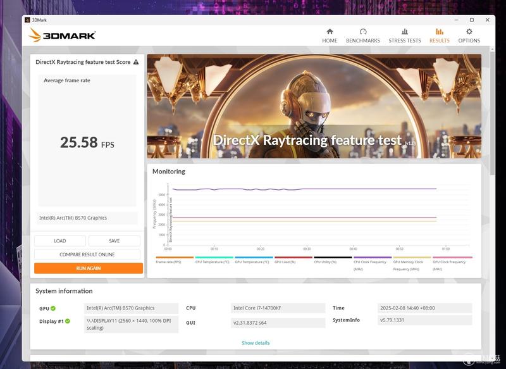
Task: Open the Options gear icon
Action: [469, 32]
